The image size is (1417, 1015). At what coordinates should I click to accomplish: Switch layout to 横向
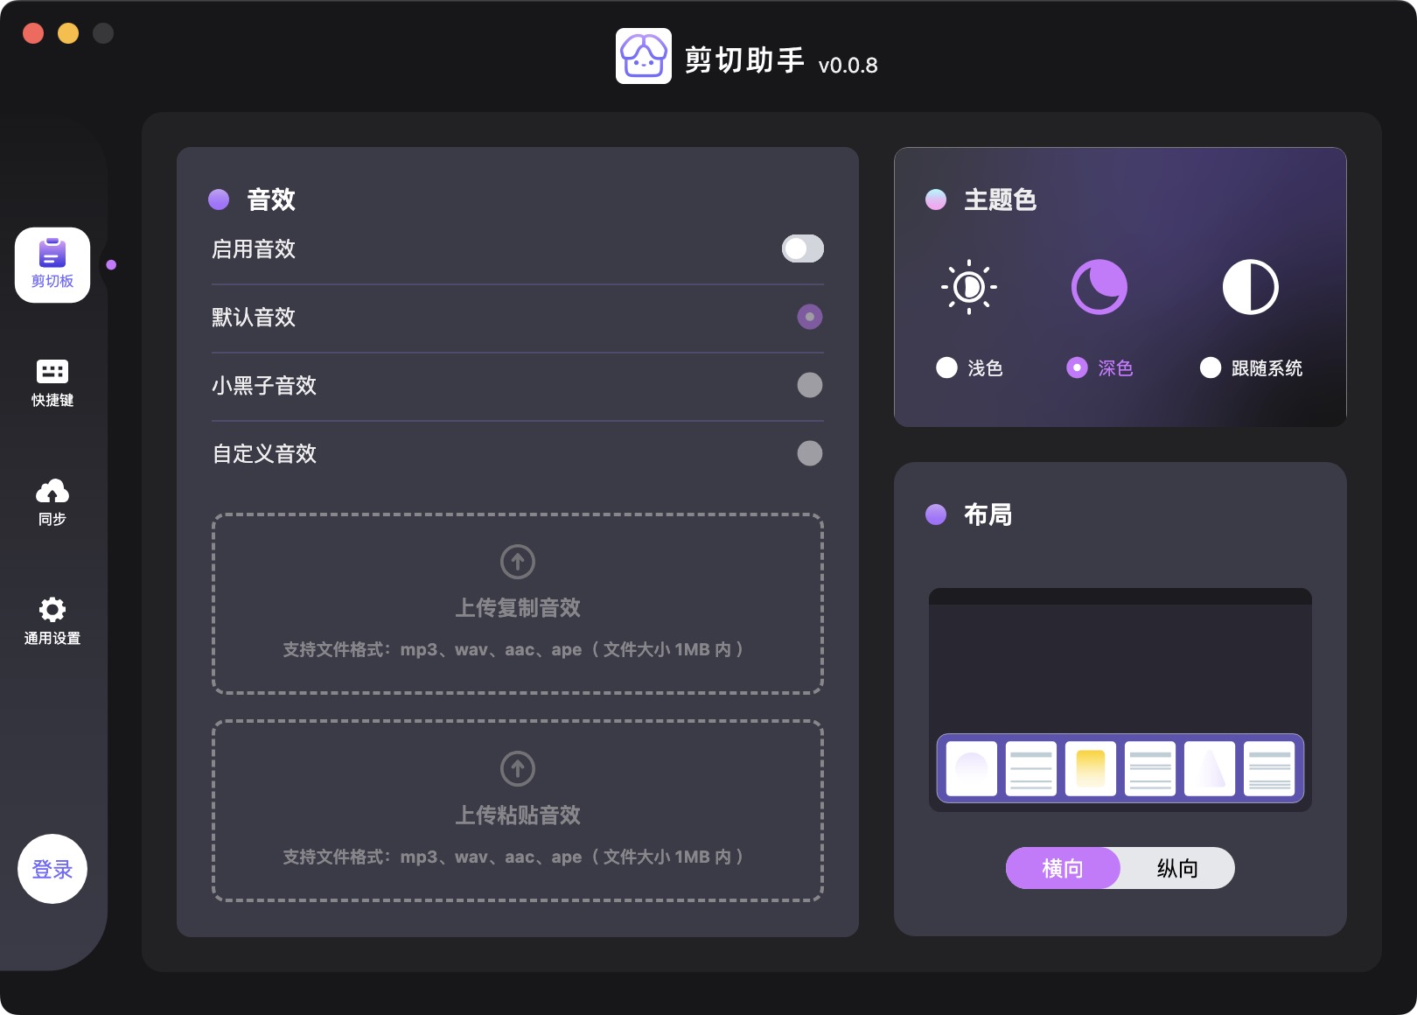coord(1063,868)
